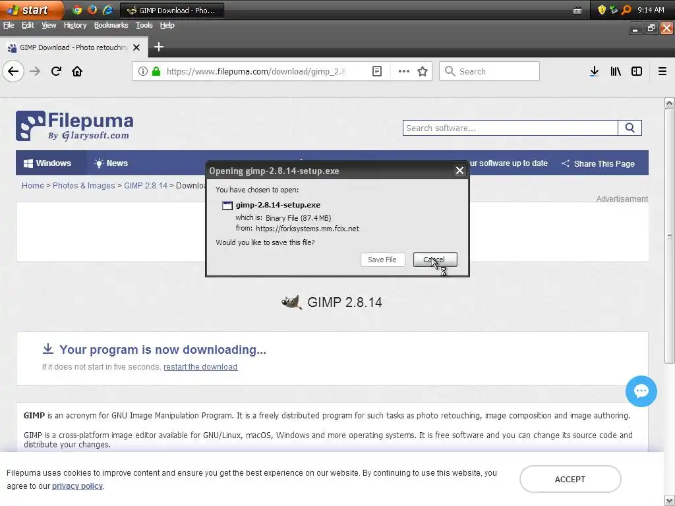Click the Filepuma logo

pos(74,126)
